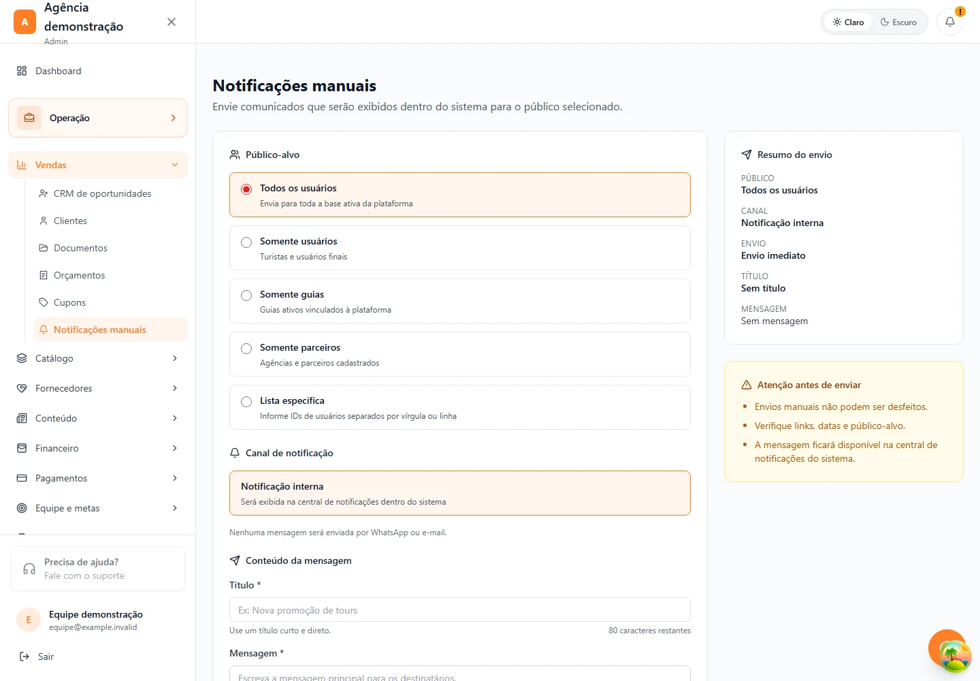Expand the Catálogo submenu chevron

point(175,358)
